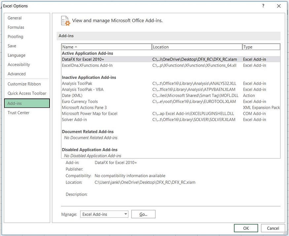Viewport: 289px width, 236px height.
Task: Click Disabled Application Add-ins group heading
Action: pos(90,150)
